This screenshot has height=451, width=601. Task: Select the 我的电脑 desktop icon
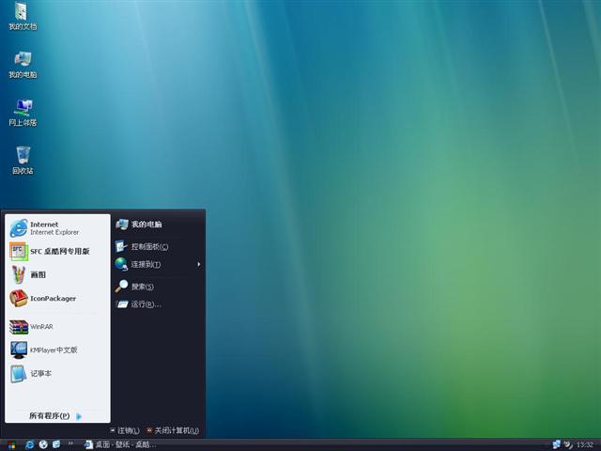tap(23, 65)
